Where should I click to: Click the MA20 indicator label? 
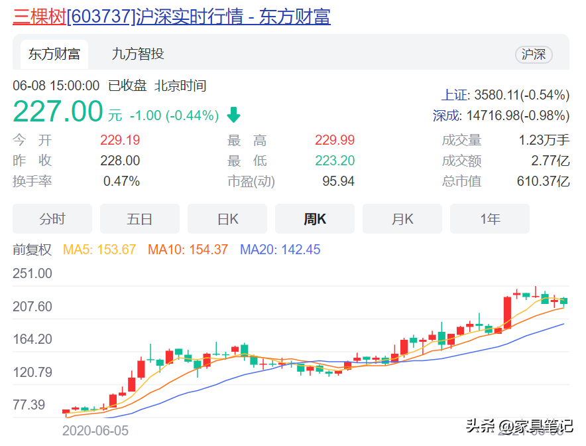[280, 250]
